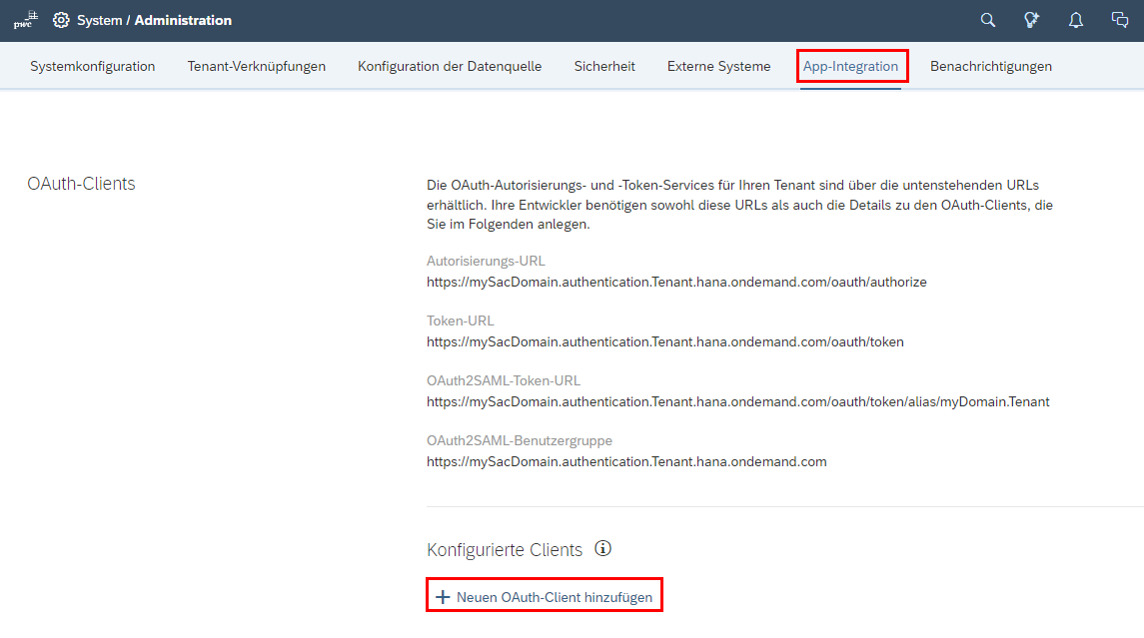Open the help lightbulb icon
Viewport: 1144px width, 638px height.
coord(1031,20)
